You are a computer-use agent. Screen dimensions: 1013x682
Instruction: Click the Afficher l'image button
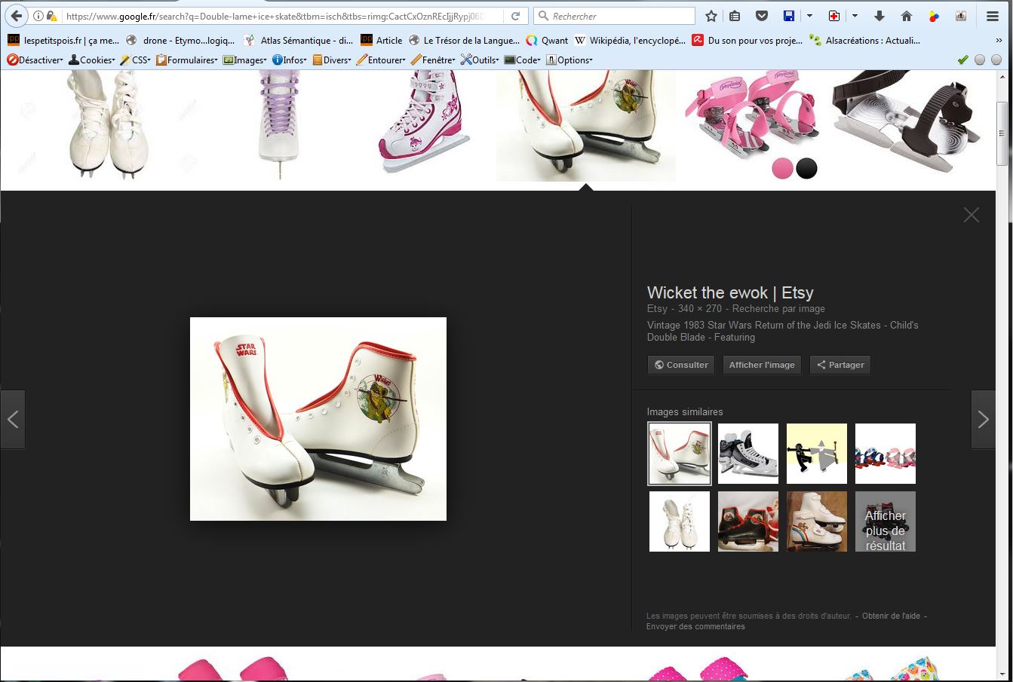[761, 365]
